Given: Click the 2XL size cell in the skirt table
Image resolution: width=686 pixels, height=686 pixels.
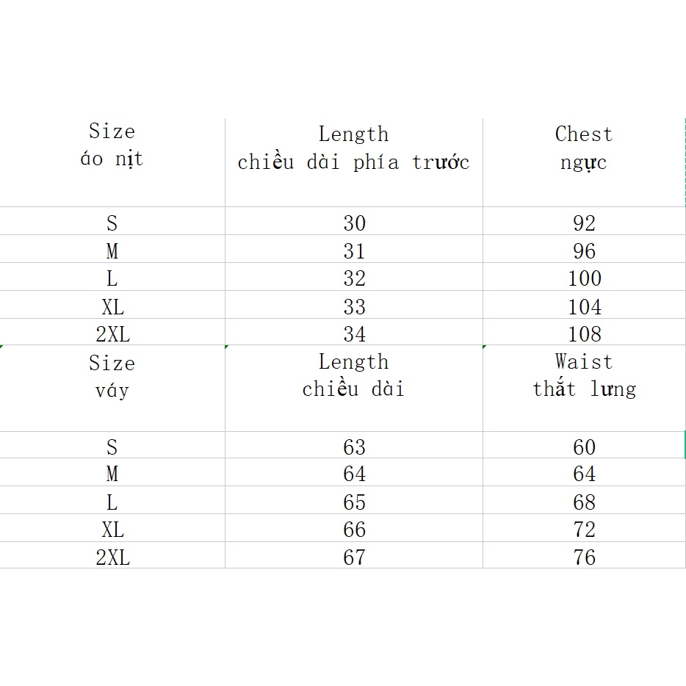Looking at the screenshot, I should pyautogui.click(x=112, y=557).
